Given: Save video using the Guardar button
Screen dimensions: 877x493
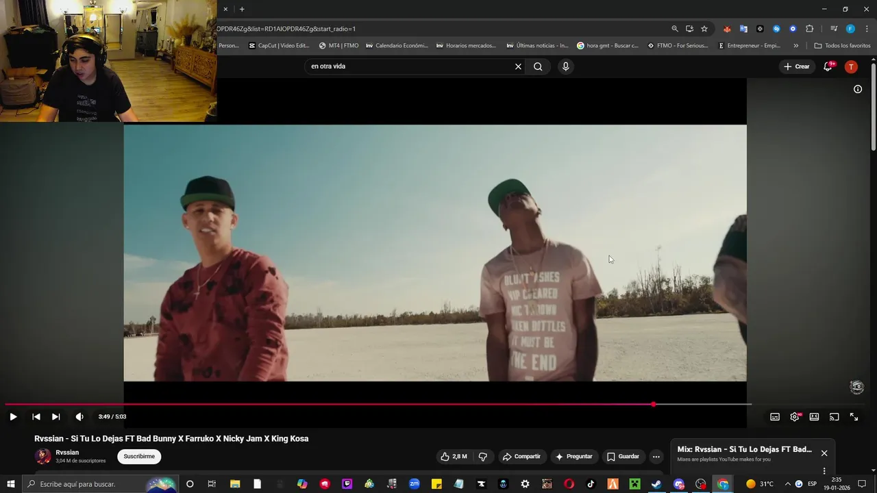Looking at the screenshot, I should point(623,457).
